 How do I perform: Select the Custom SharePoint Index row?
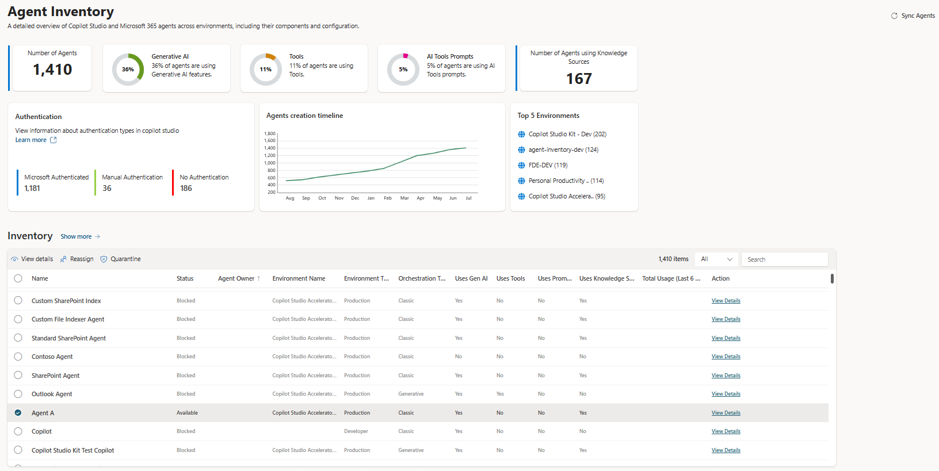coord(18,300)
